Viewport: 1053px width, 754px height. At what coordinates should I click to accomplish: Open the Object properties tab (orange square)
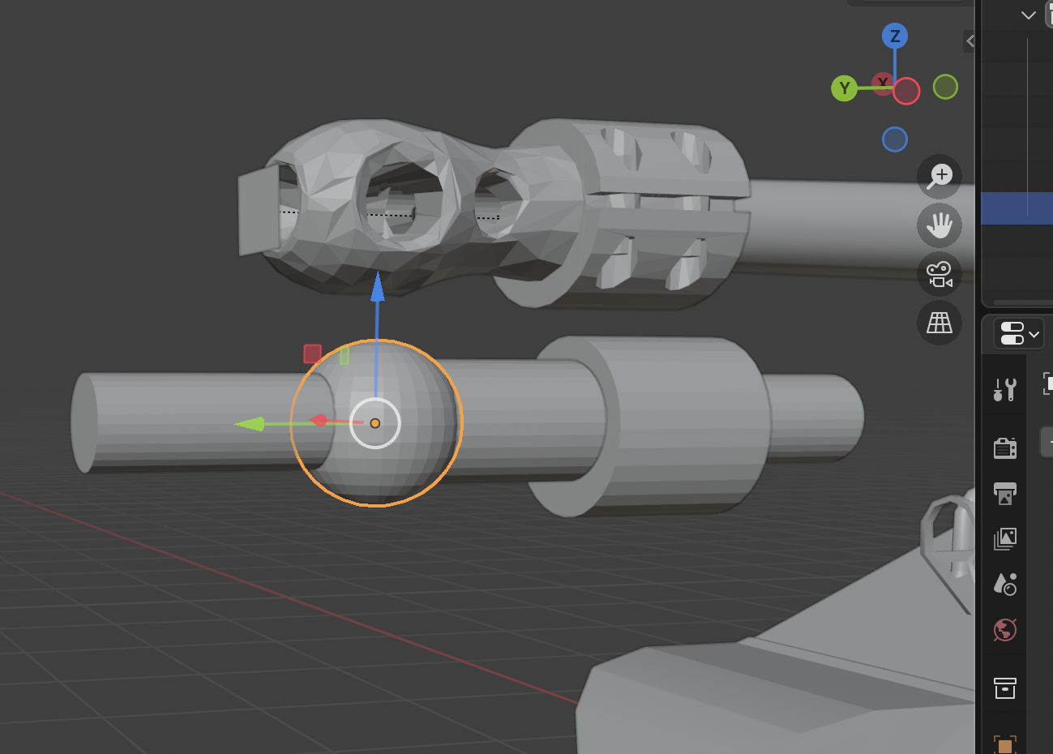click(x=1005, y=744)
